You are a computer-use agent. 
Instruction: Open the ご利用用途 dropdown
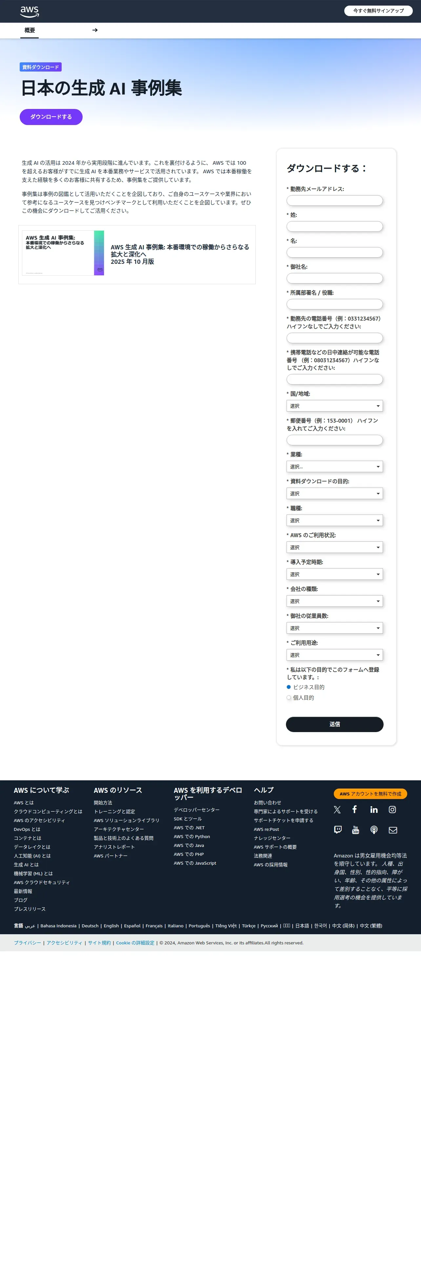[335, 655]
